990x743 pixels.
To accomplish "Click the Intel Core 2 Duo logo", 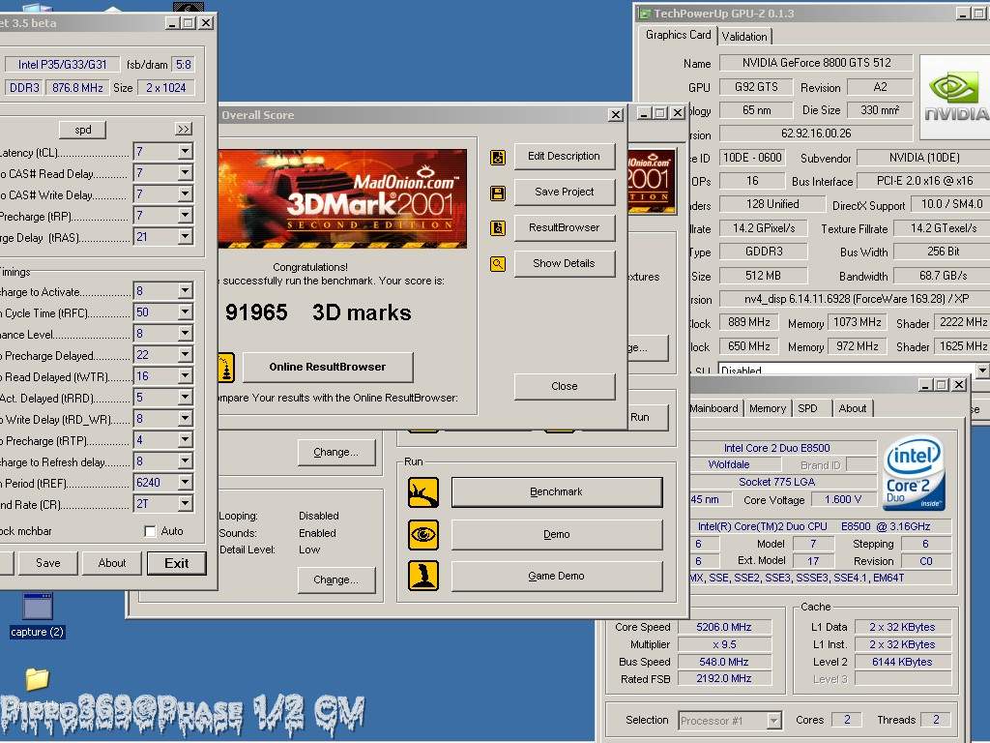I will point(915,473).
